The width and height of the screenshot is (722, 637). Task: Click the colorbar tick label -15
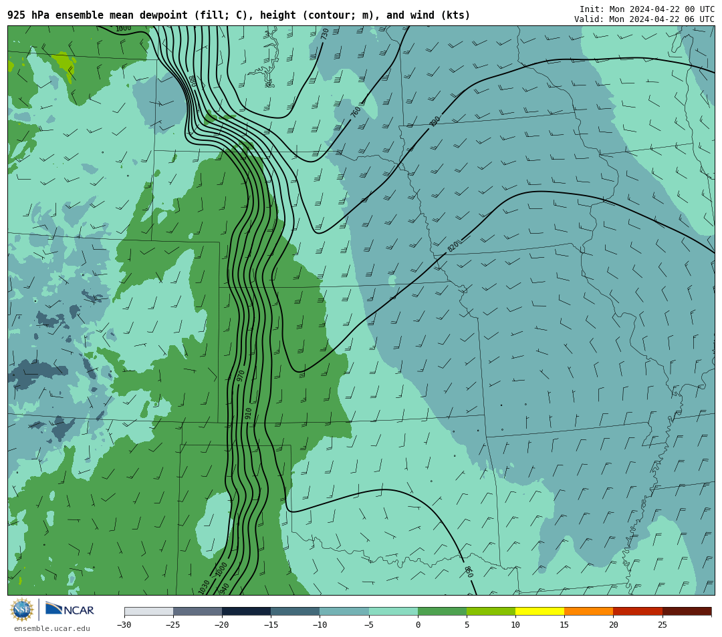271,624
